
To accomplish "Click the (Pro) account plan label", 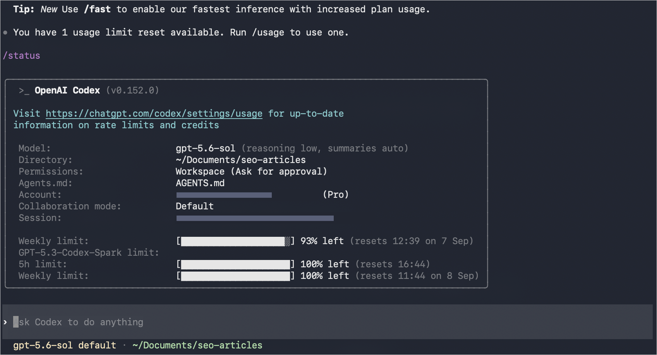I will pyautogui.click(x=336, y=195).
